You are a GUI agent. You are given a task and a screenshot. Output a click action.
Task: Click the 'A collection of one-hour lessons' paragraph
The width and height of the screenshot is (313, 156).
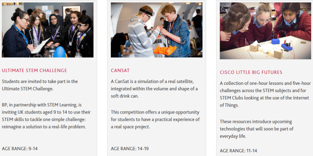265,94
